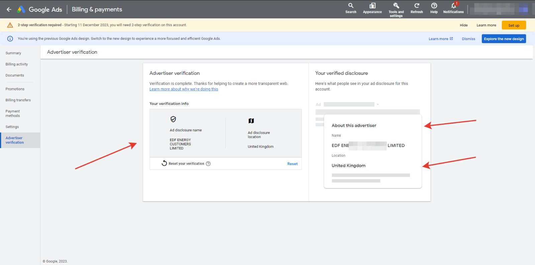Select Billing transfers in sidebar
535x265 pixels.
pos(18,100)
